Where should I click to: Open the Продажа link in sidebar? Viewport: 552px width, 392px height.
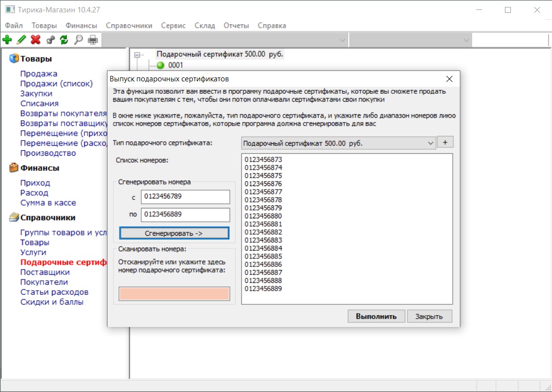[39, 73]
